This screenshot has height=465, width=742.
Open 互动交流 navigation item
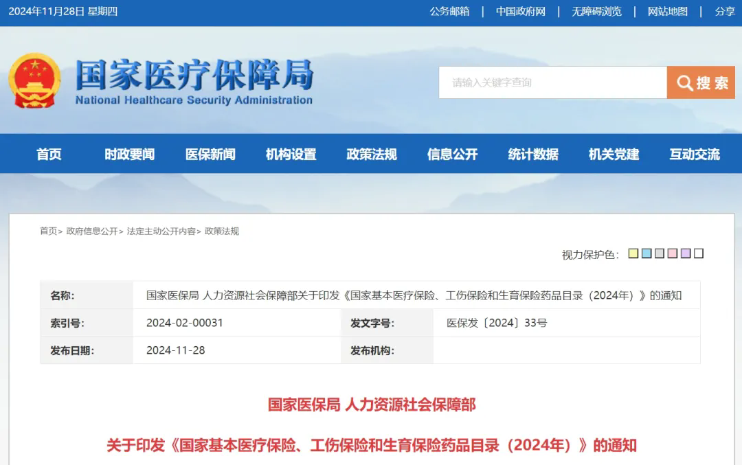pyautogui.click(x=695, y=154)
